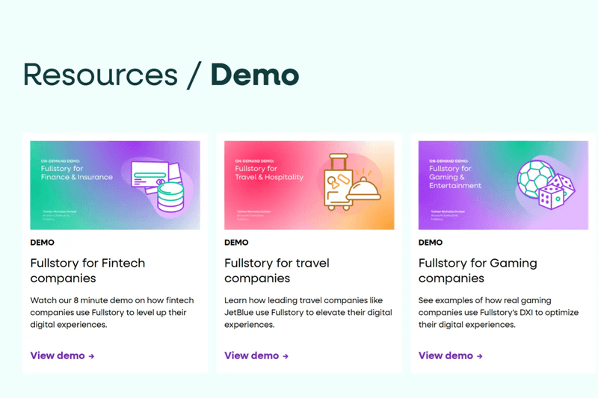Image resolution: width=598 pixels, height=398 pixels.
Task: Click the Fullstory for Gaming companies title
Action: 478,271
